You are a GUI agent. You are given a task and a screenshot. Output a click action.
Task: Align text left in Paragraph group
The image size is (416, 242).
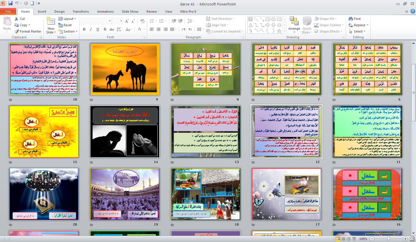pyautogui.click(x=152, y=29)
